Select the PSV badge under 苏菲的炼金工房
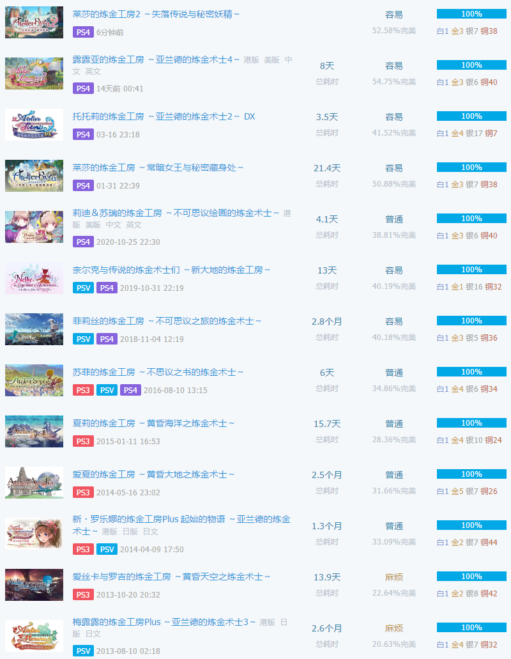The height and width of the screenshot is (659, 511). point(107,390)
